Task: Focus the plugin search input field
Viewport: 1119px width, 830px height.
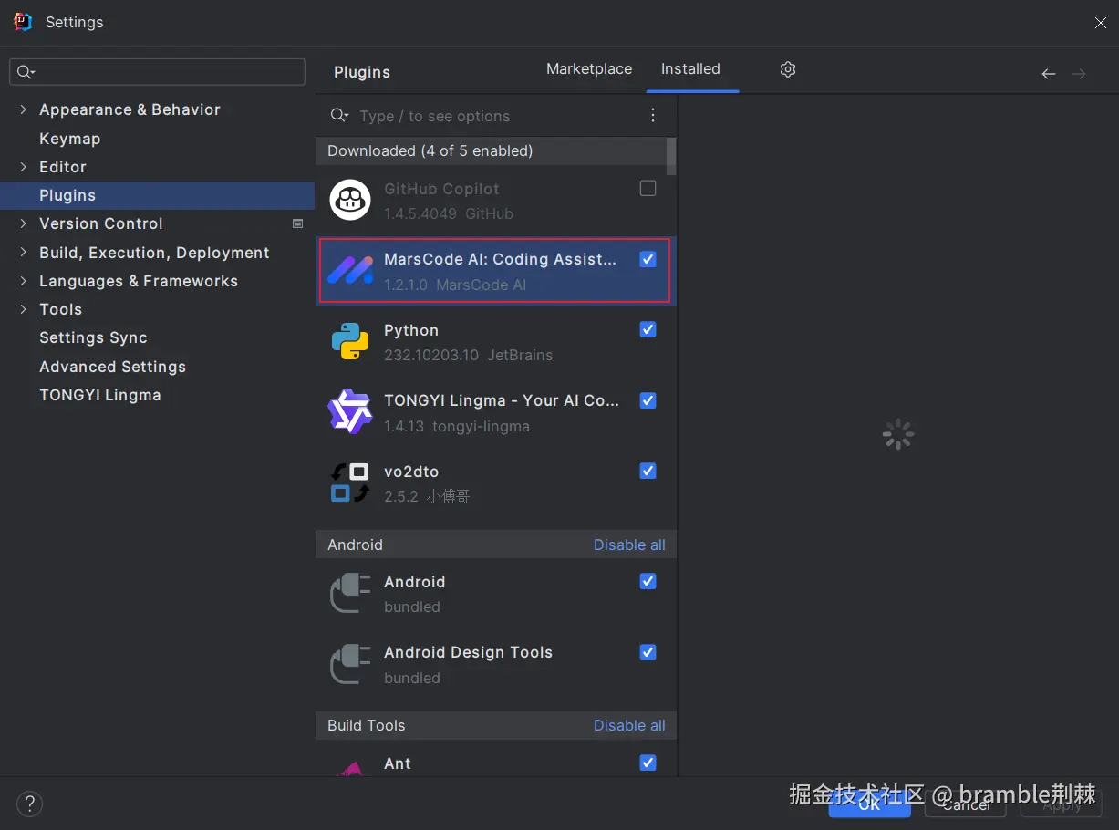Action: pos(497,116)
